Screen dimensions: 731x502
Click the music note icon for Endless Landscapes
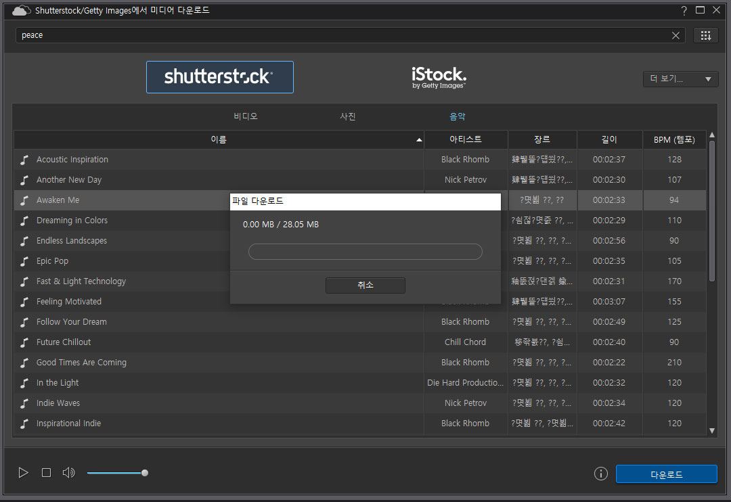25,241
